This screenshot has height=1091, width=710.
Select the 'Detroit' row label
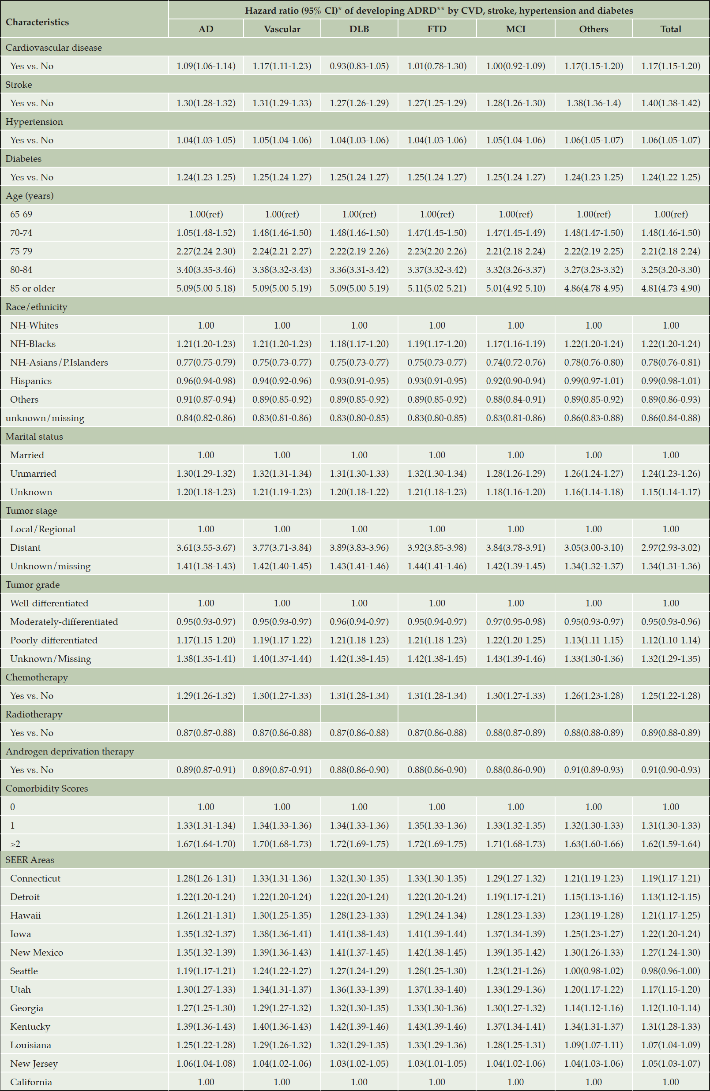[x=25, y=897]
